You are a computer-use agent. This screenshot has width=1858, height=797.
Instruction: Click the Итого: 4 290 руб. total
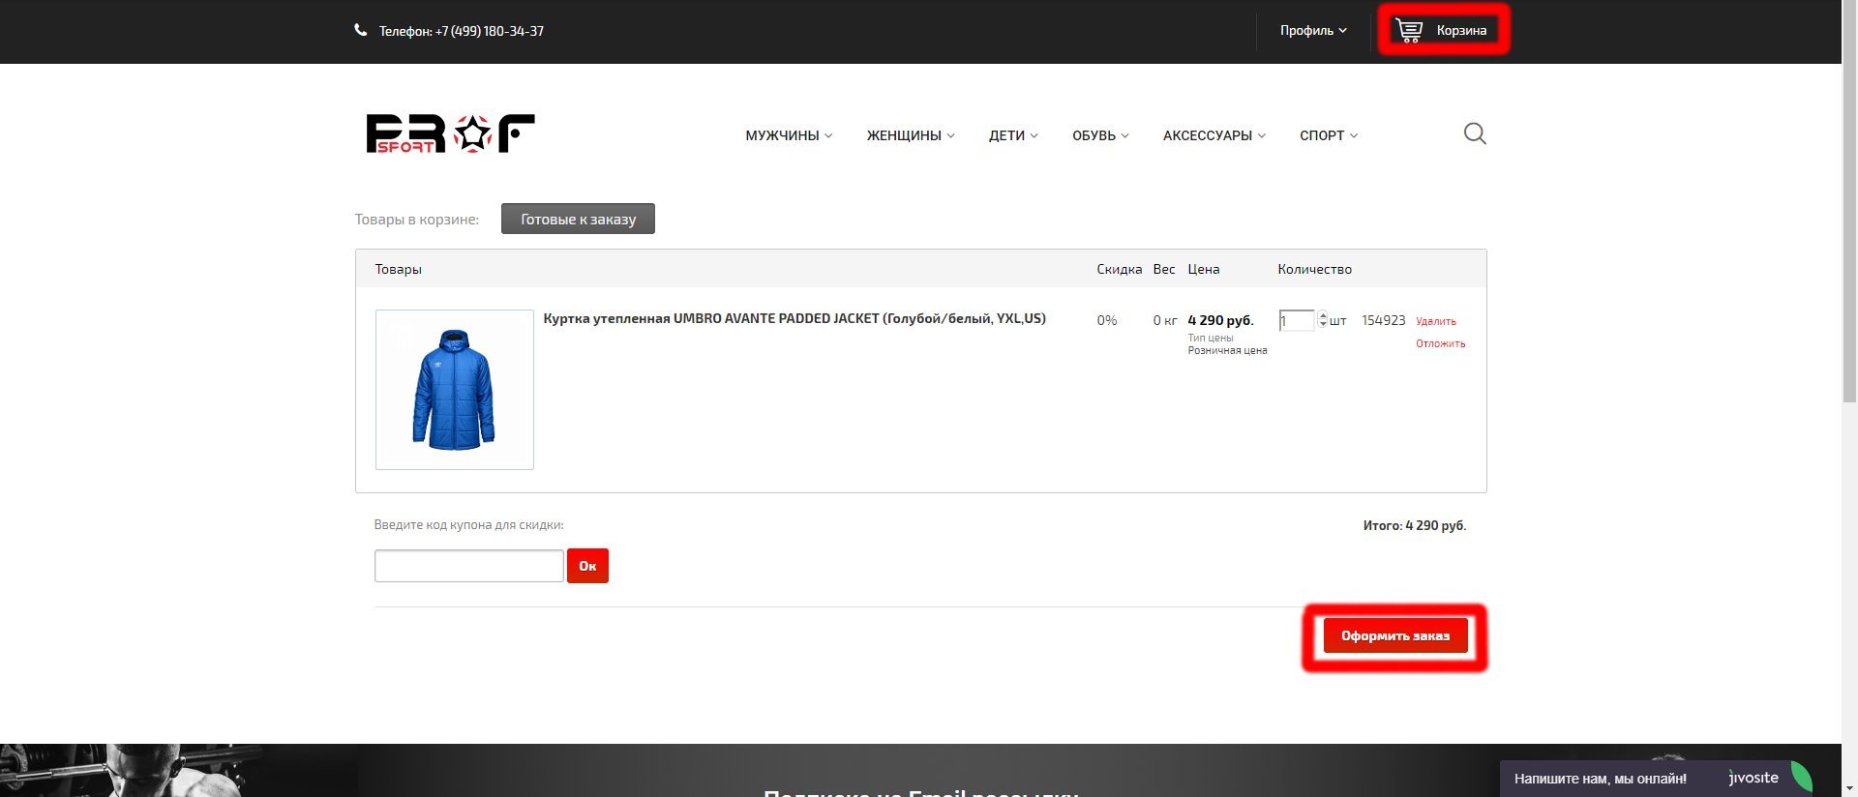1415,525
